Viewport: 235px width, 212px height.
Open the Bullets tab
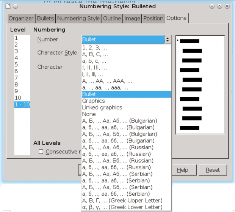coord(45,19)
